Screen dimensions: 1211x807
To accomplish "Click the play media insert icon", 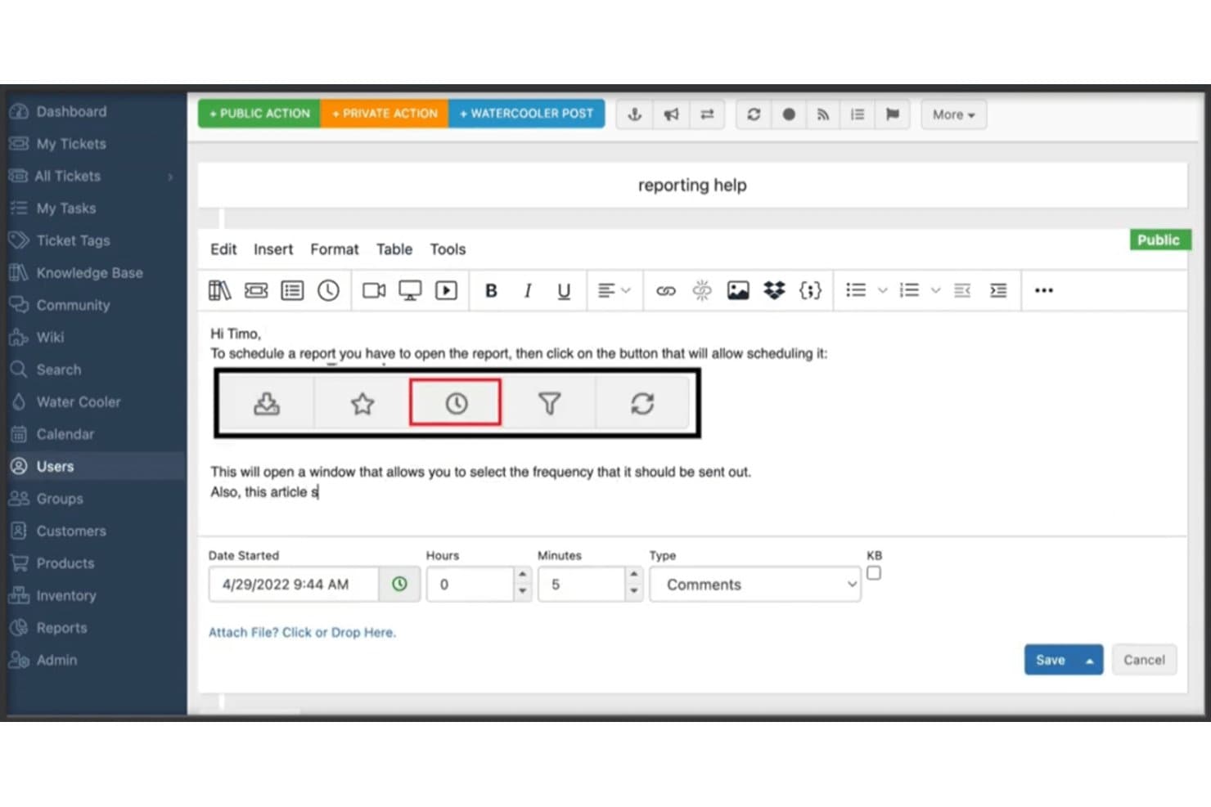I will (446, 290).
